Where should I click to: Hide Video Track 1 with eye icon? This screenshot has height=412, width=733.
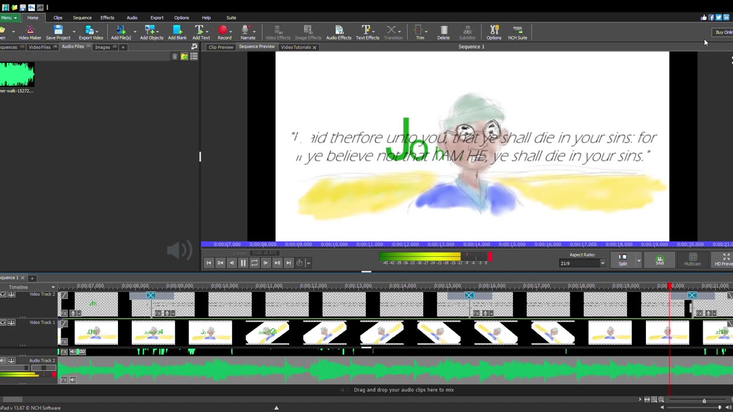[3, 323]
